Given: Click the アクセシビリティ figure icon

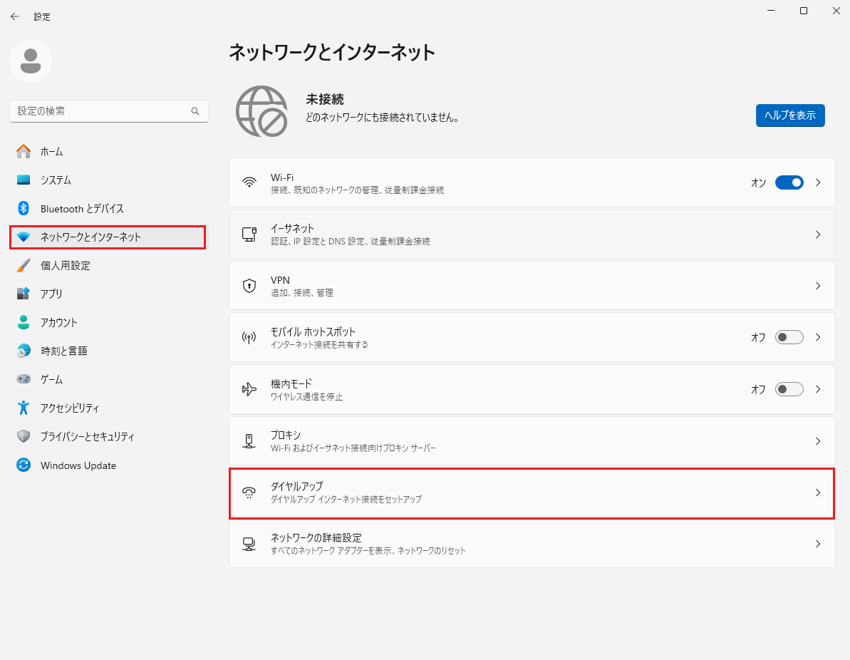Looking at the screenshot, I should tap(24, 408).
